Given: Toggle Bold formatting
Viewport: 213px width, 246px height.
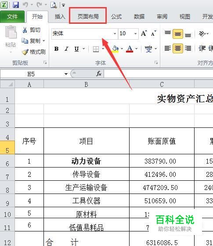Looking at the screenshot, I should coord(56,49).
